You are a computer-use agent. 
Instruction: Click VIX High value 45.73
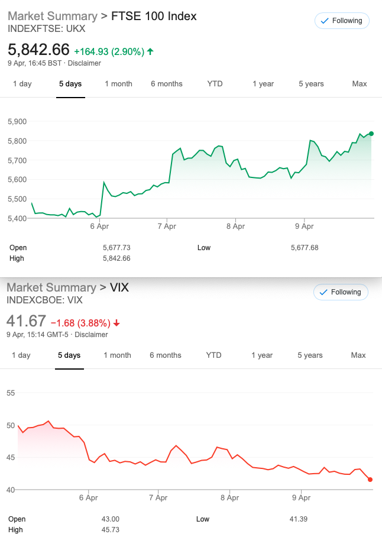pyautogui.click(x=111, y=530)
